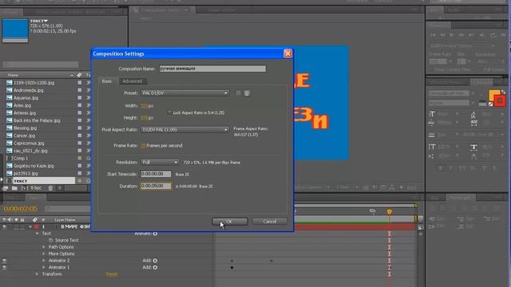Screen dimensions: 511x287
Task: Click the Width value in the dialog
Action: pyautogui.click(x=144, y=106)
